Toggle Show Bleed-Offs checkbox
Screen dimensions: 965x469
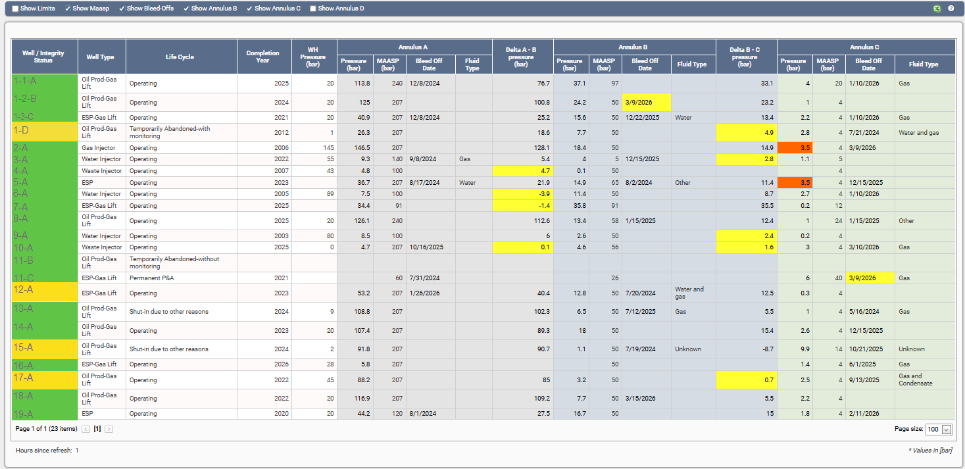pos(122,9)
